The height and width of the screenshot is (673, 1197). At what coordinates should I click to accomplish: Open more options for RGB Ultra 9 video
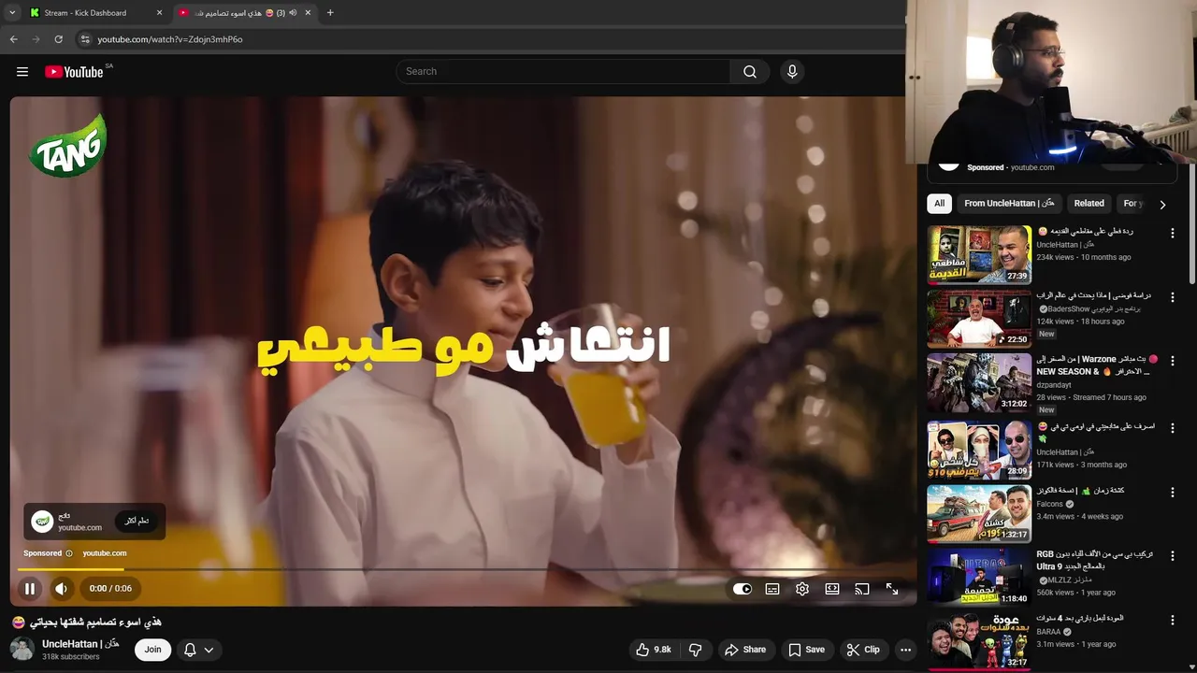[x=1172, y=555]
